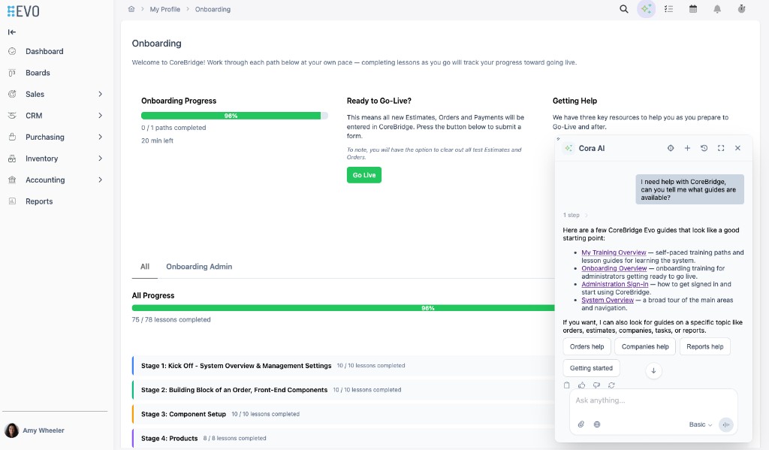Expand the Accounting menu
This screenshot has width=769, height=450.
click(100, 180)
